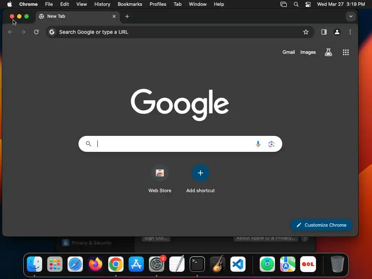Bookmark this tab with the star icon

pyautogui.click(x=306, y=32)
